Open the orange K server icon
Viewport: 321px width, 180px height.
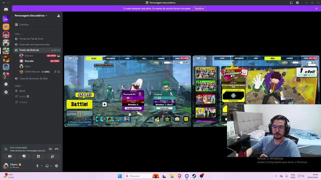click(x=6, y=27)
